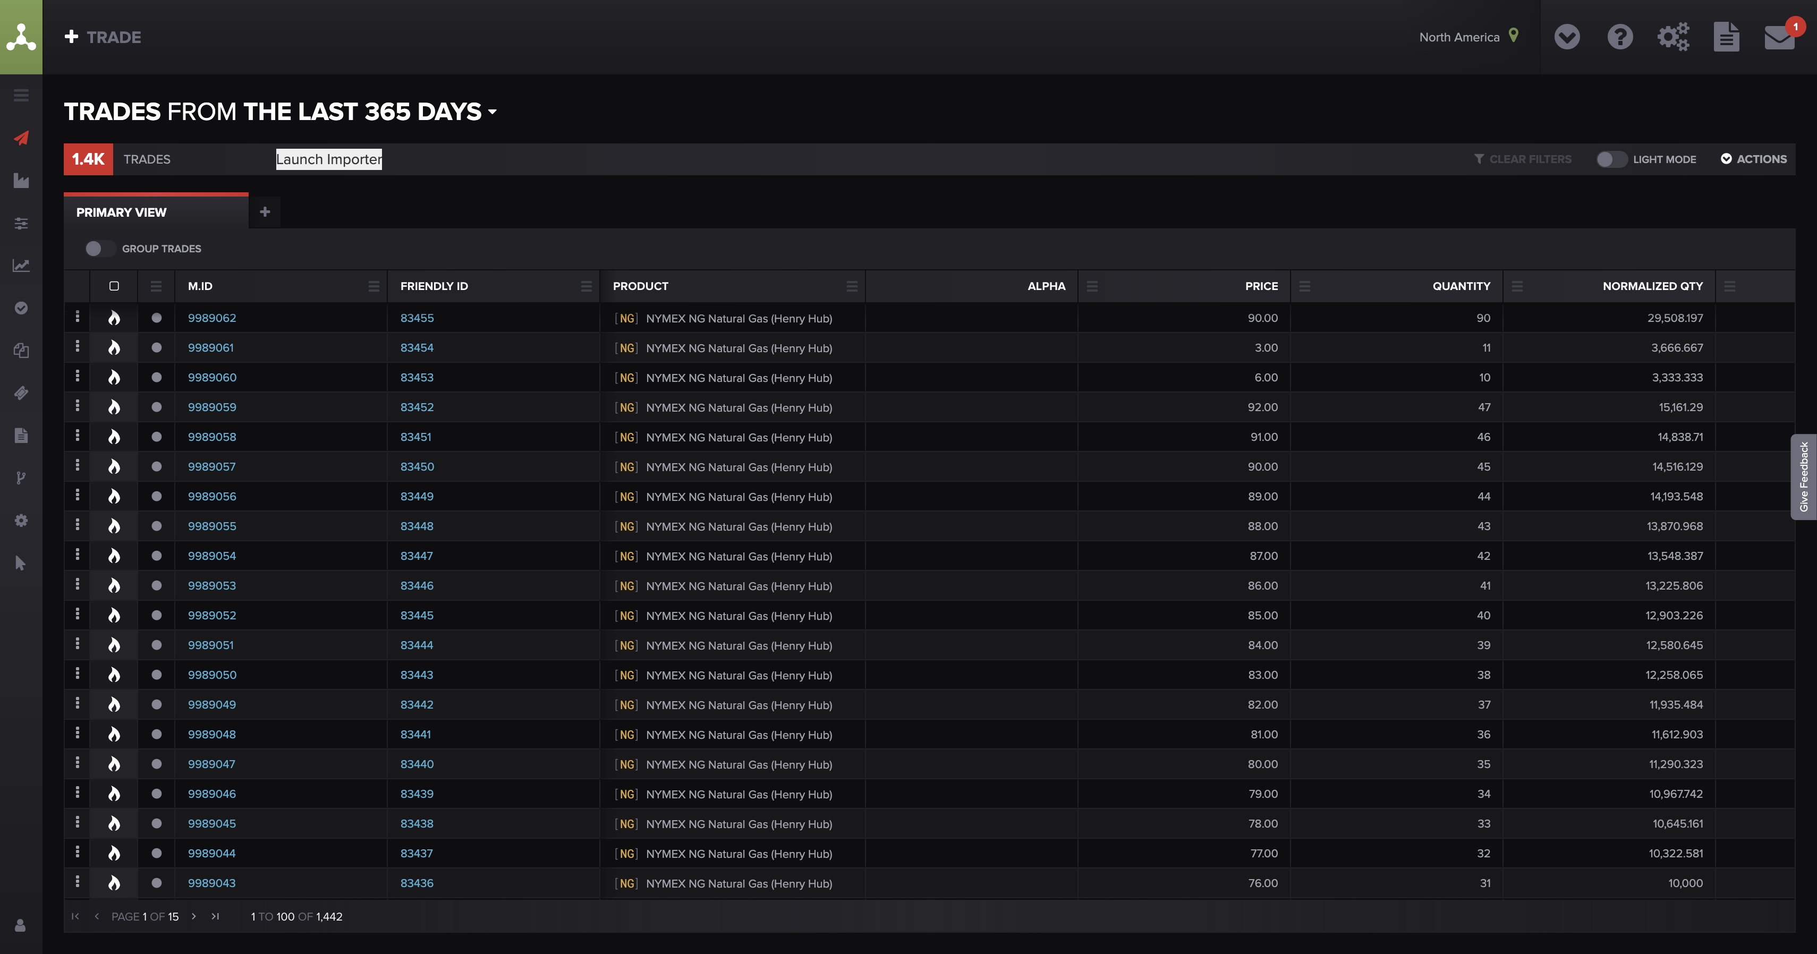Select the paper plane icon in left sidebar
The width and height of the screenshot is (1817, 954).
[x=21, y=138]
